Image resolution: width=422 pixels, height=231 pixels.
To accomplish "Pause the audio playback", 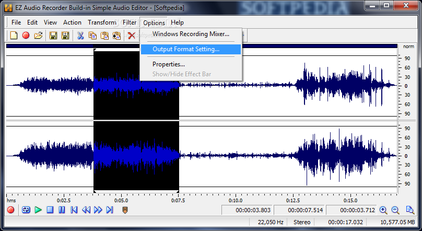I will click(x=62, y=210).
